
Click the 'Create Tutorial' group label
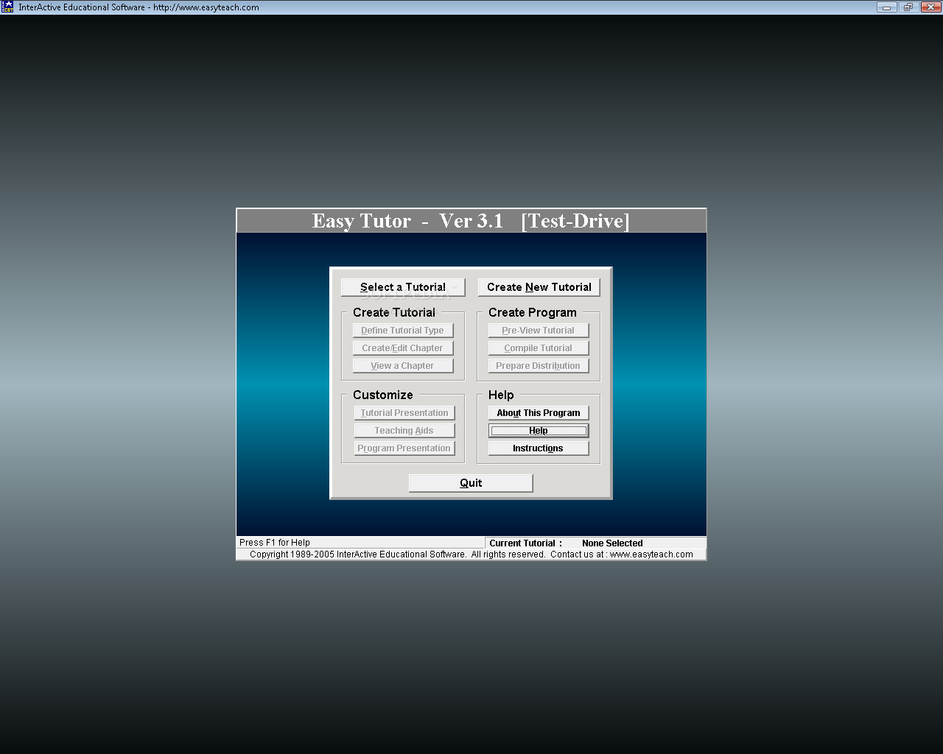click(x=394, y=312)
